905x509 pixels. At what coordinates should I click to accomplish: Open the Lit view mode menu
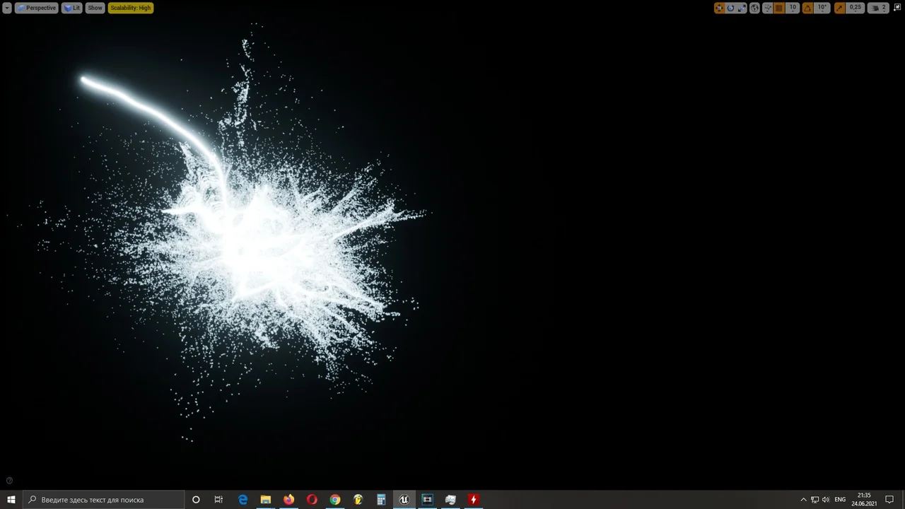click(x=72, y=8)
